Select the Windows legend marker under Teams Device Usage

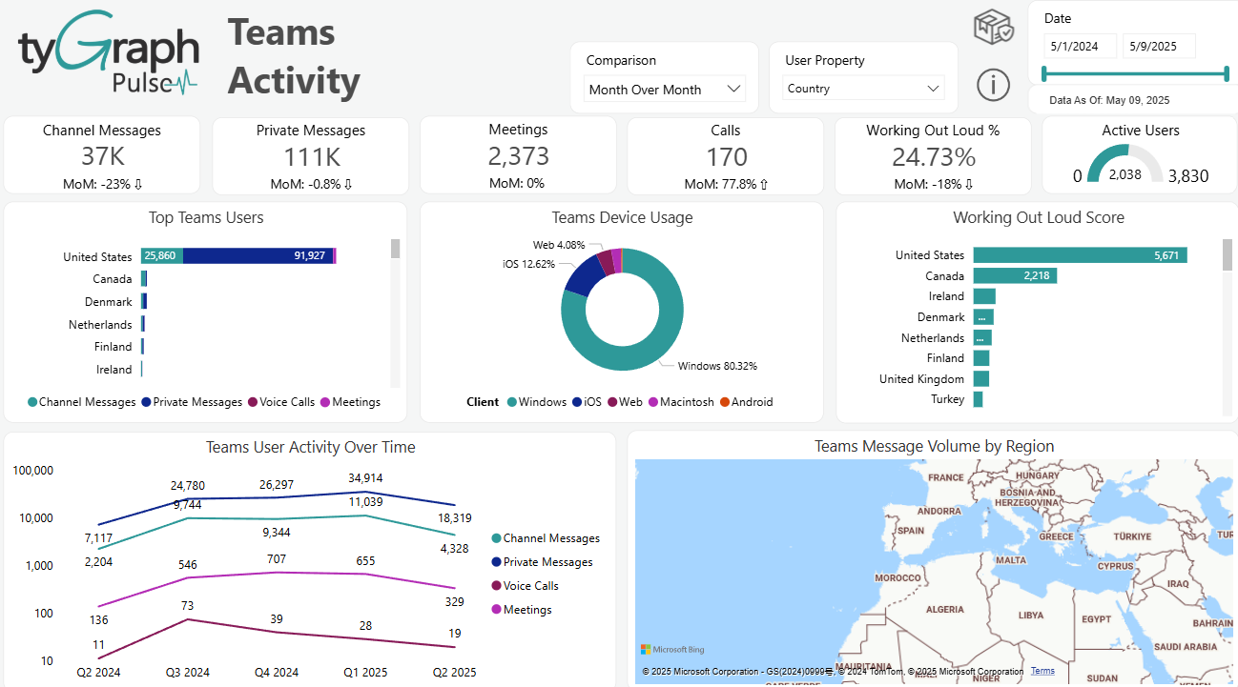pos(513,402)
